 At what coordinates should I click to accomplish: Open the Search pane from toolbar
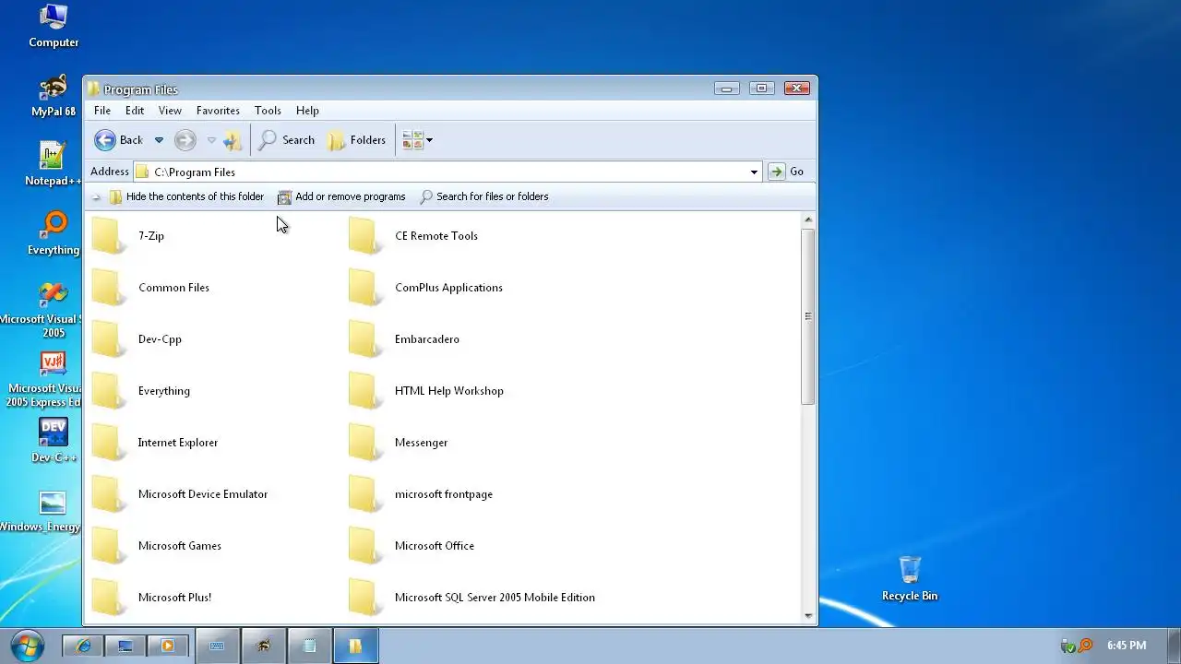[x=287, y=140]
